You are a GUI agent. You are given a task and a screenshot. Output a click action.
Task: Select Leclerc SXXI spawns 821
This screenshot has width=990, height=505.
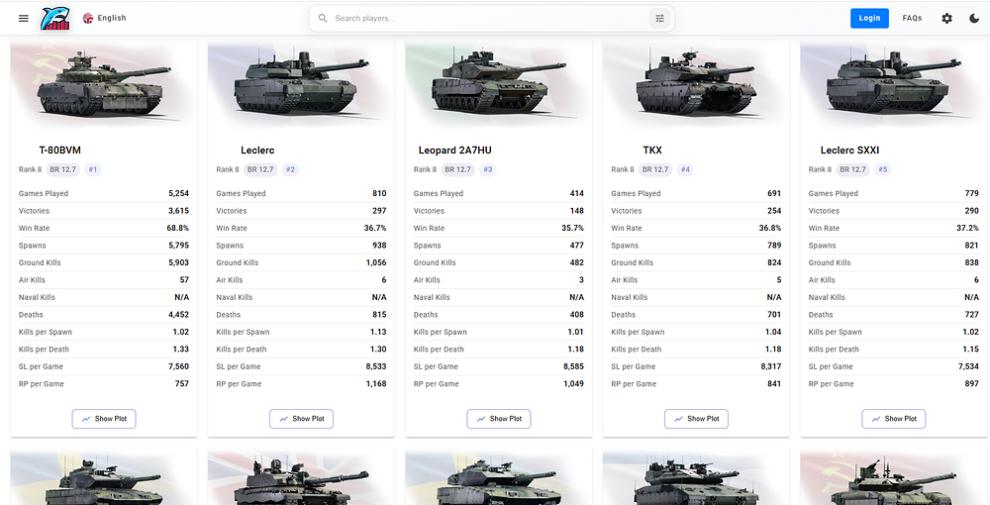click(972, 245)
